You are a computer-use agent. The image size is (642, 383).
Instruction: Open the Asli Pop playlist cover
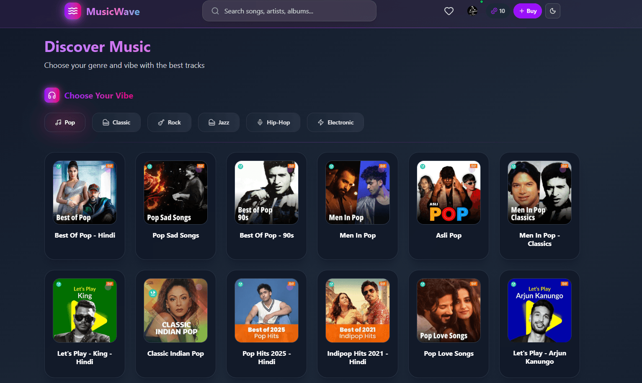449,192
